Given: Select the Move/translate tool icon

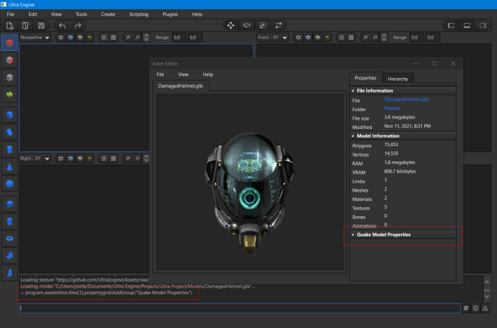Looking at the screenshot, I should 231,26.
